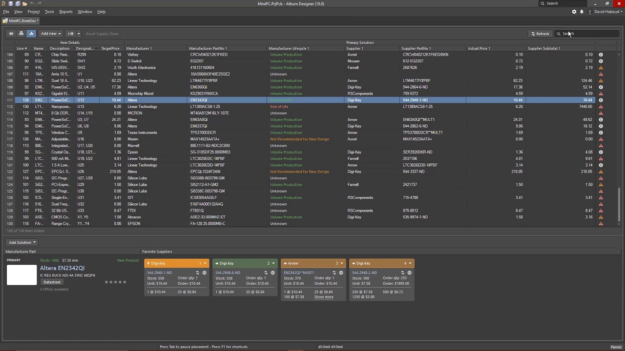625x351 pixels.
Task: Open the settings gear icon
Action: 574,12
